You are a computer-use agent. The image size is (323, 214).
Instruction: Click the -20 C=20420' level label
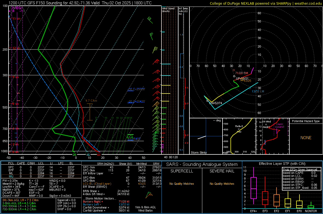point(136,101)
